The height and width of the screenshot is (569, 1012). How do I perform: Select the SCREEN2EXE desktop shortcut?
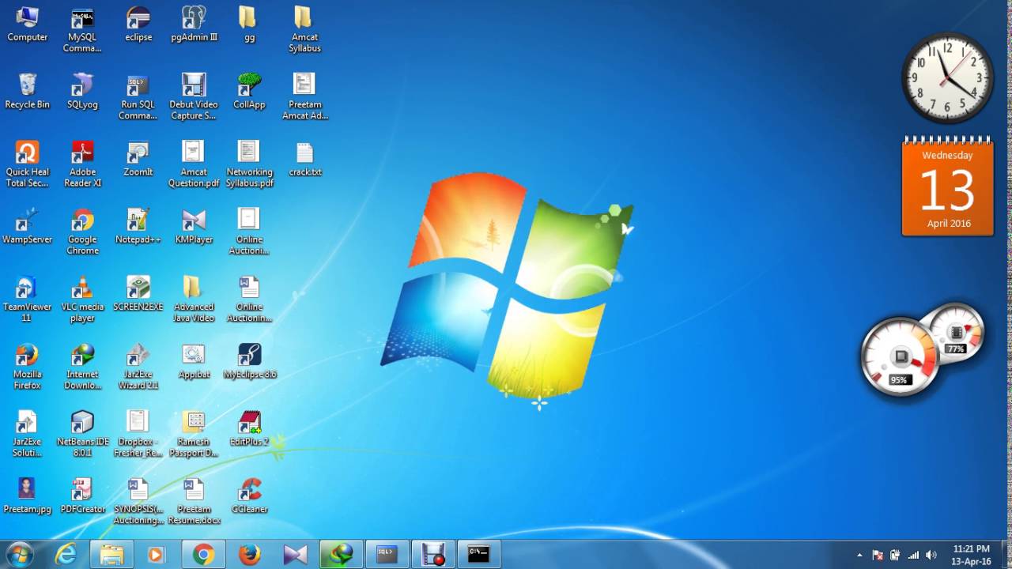[138, 294]
